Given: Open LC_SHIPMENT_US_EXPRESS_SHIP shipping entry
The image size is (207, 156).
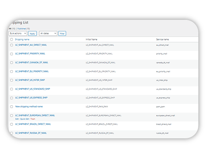Looking at the screenshot, I should click(31, 98).
